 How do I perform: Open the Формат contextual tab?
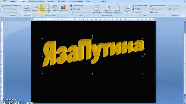pyautogui.click(x=104, y=1)
